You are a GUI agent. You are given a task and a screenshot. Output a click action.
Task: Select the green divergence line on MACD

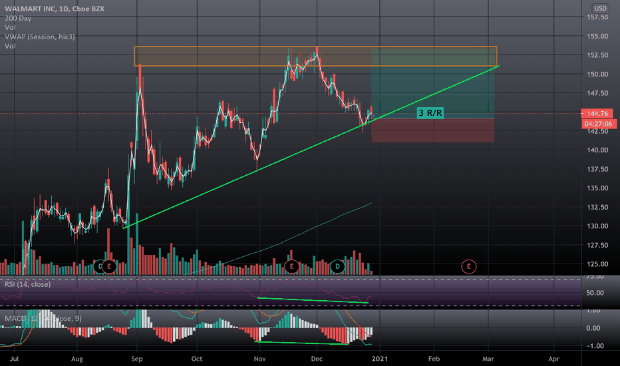click(302, 343)
